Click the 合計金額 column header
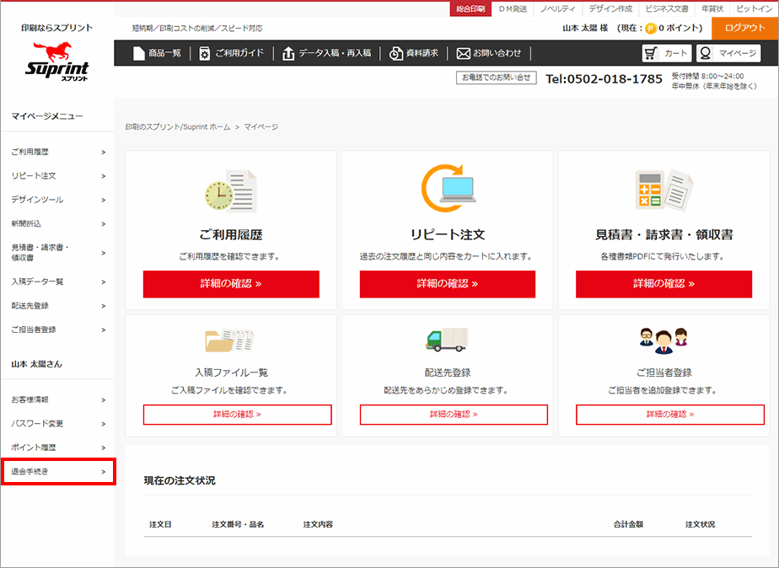The image size is (779, 568). (628, 524)
